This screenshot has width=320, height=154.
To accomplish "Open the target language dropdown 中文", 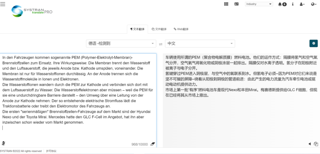I will point(200,44).
